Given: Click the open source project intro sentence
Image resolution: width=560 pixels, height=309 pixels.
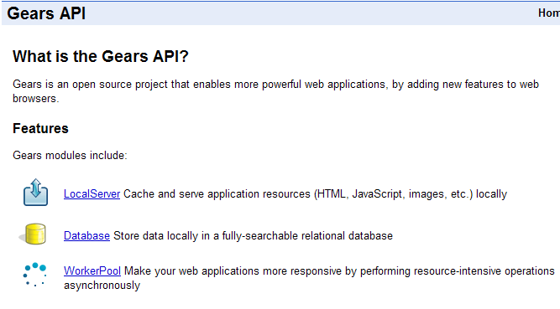Looking at the screenshot, I should pos(275,91).
